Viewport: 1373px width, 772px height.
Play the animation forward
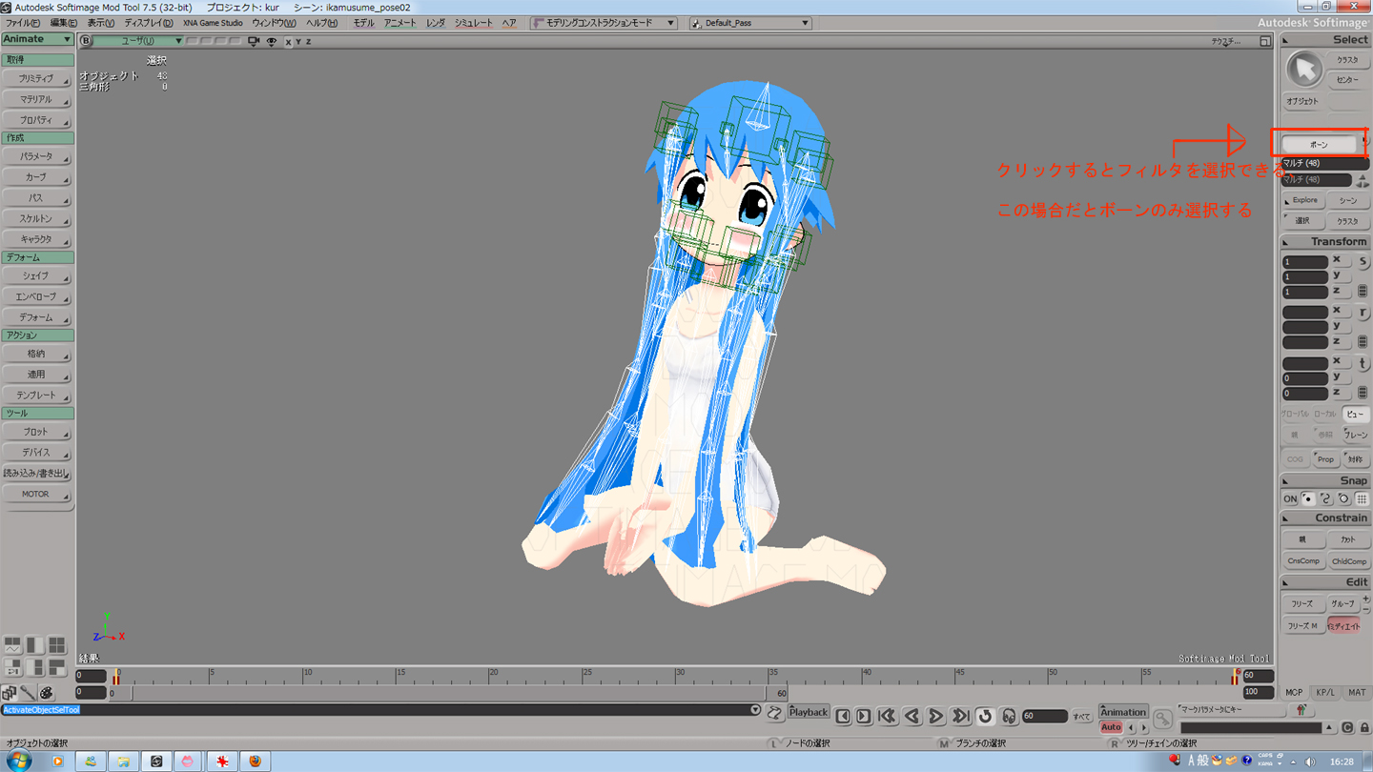(936, 716)
